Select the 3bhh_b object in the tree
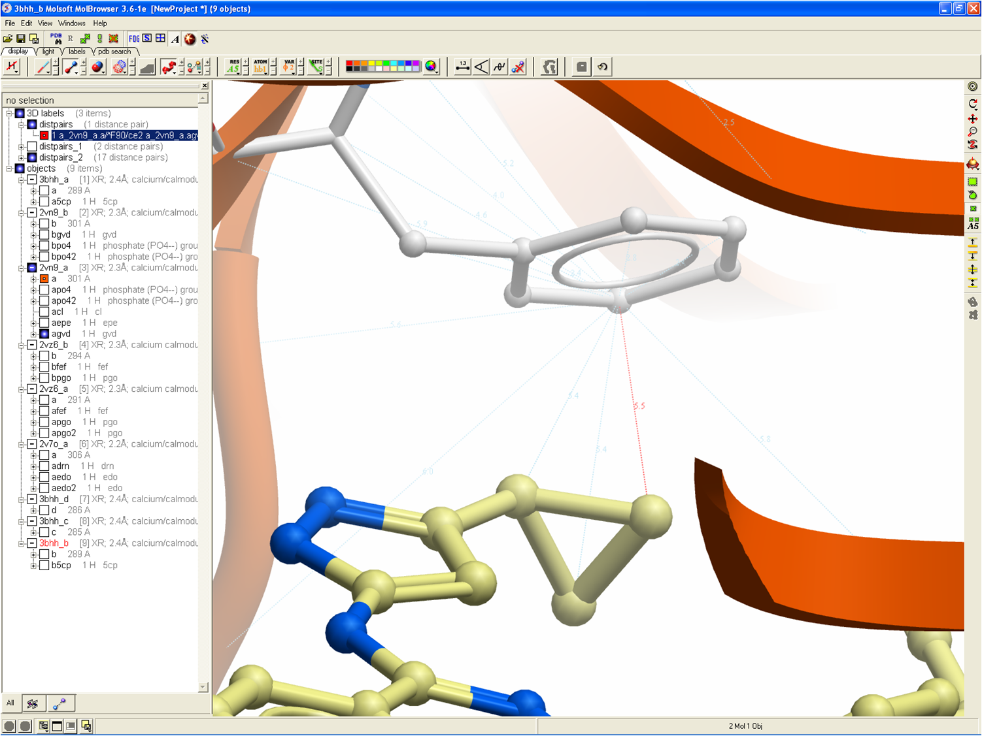The width and height of the screenshot is (982, 736). pyautogui.click(x=54, y=543)
